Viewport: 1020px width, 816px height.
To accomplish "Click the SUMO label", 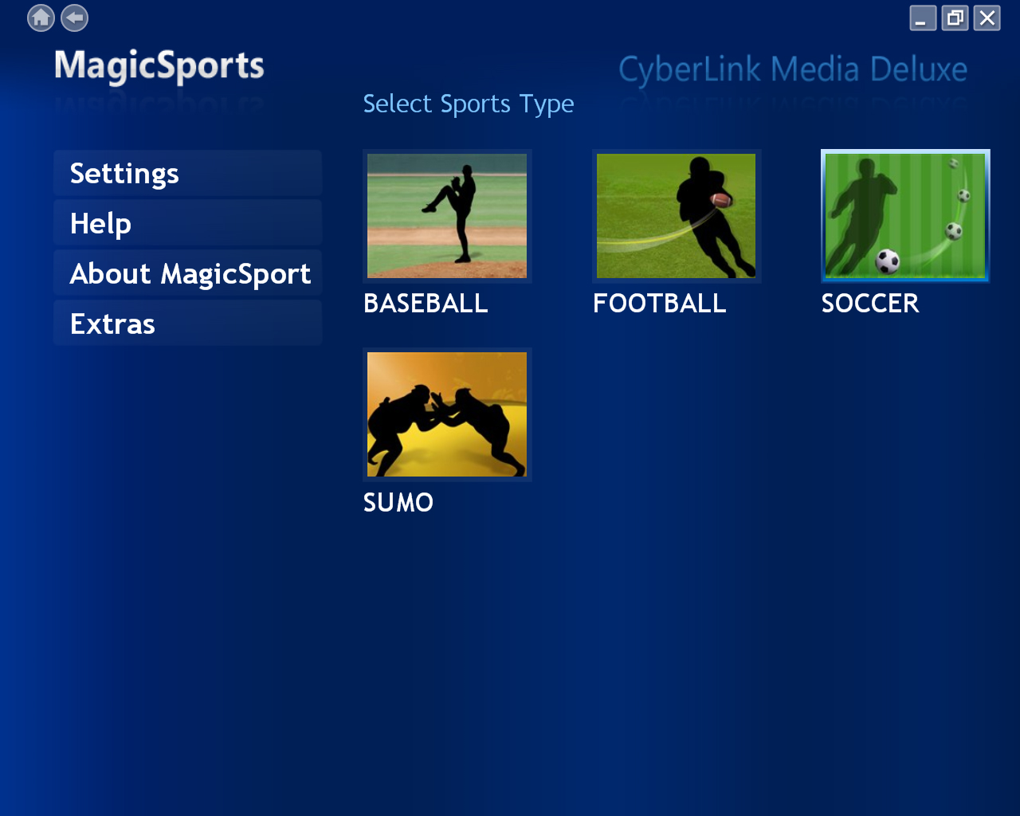I will 398,503.
